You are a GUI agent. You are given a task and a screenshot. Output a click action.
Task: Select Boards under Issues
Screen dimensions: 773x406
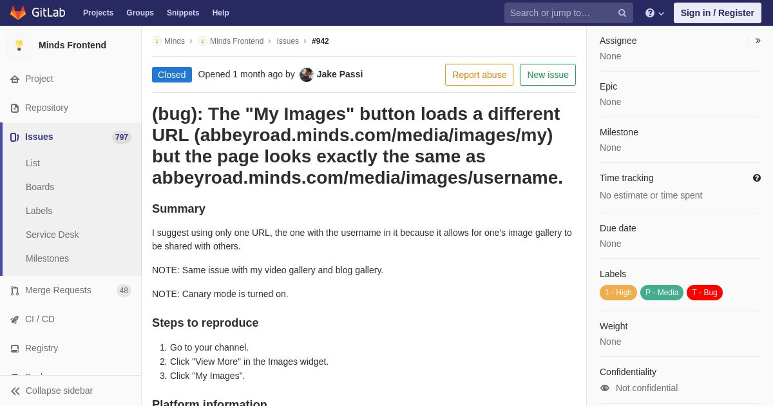pyautogui.click(x=40, y=187)
